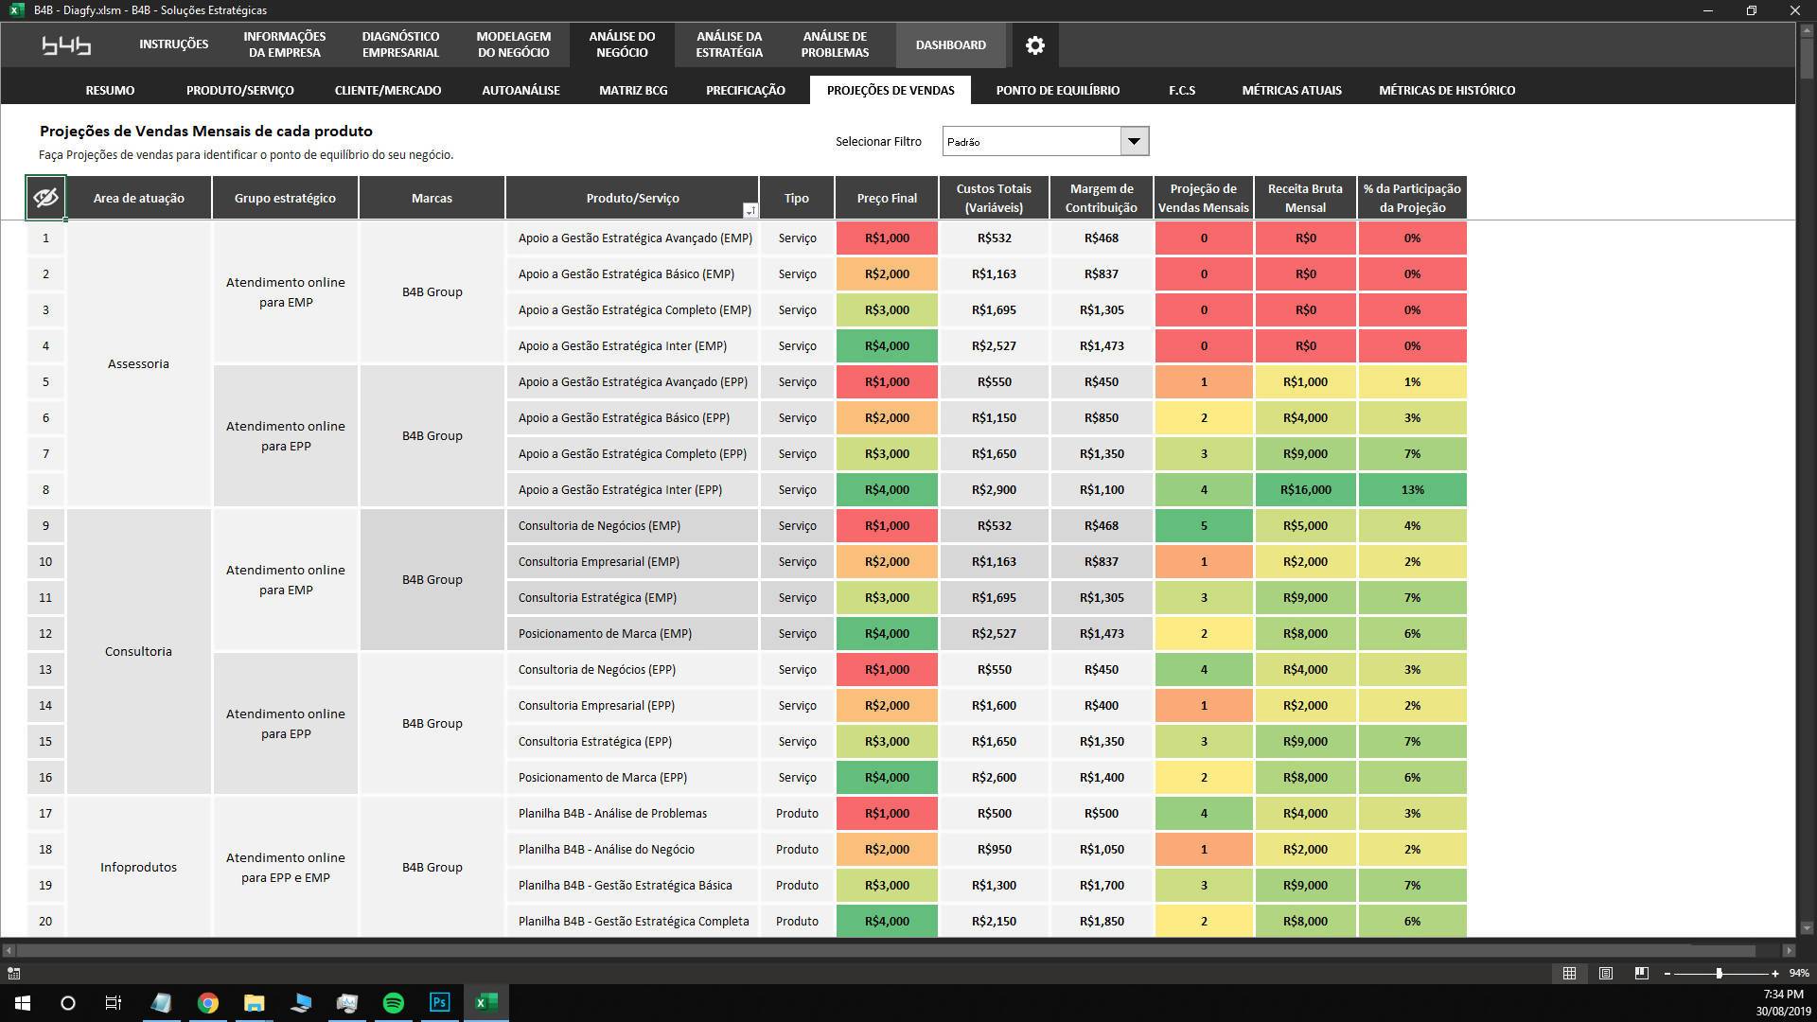
Task: Switch to the PRECIFICAÇÃO tab
Action: (745, 90)
